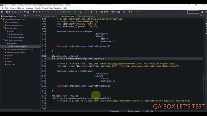Close the PostBasics.java editor tab
The image size is (207, 116).
[x=75, y=16]
